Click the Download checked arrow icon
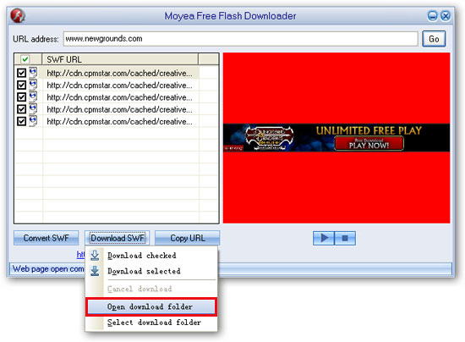 coord(95,256)
